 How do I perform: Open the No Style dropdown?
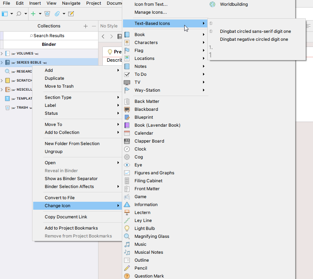pyautogui.click(x=109, y=26)
